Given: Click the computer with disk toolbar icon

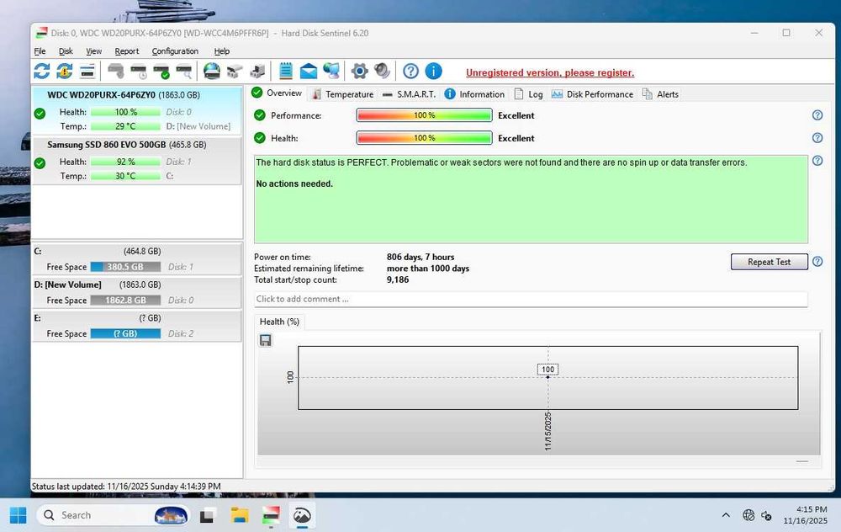Looking at the screenshot, I should click(x=257, y=71).
